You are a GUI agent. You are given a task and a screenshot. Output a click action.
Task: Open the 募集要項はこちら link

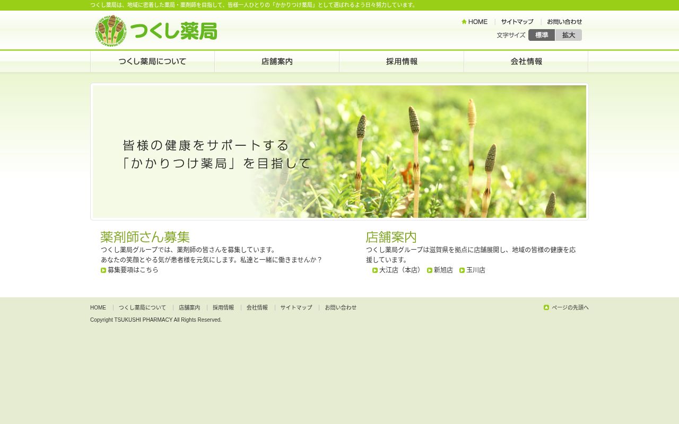[x=133, y=270]
